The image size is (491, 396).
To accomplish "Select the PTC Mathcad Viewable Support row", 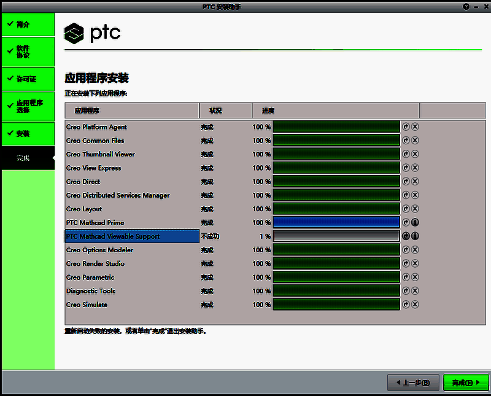I will [132, 236].
